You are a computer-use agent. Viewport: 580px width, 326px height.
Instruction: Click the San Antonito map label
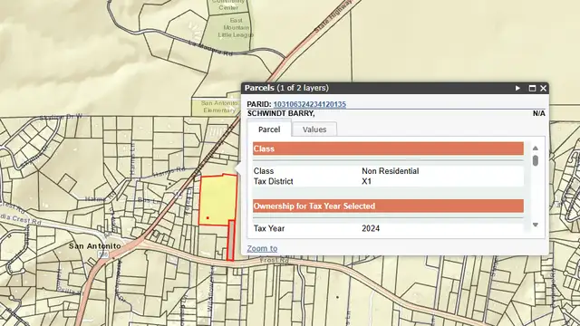click(94, 246)
